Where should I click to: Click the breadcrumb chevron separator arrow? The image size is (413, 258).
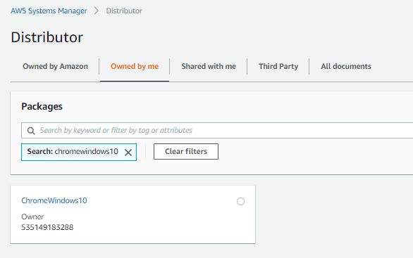(97, 11)
